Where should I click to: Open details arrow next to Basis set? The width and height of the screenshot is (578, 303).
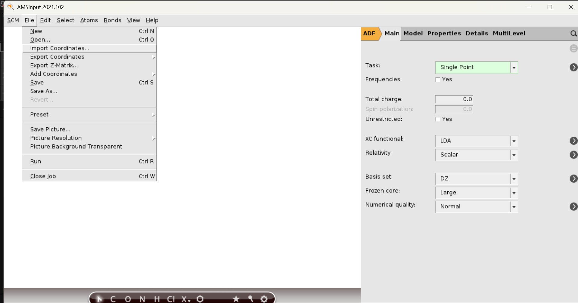click(x=573, y=179)
